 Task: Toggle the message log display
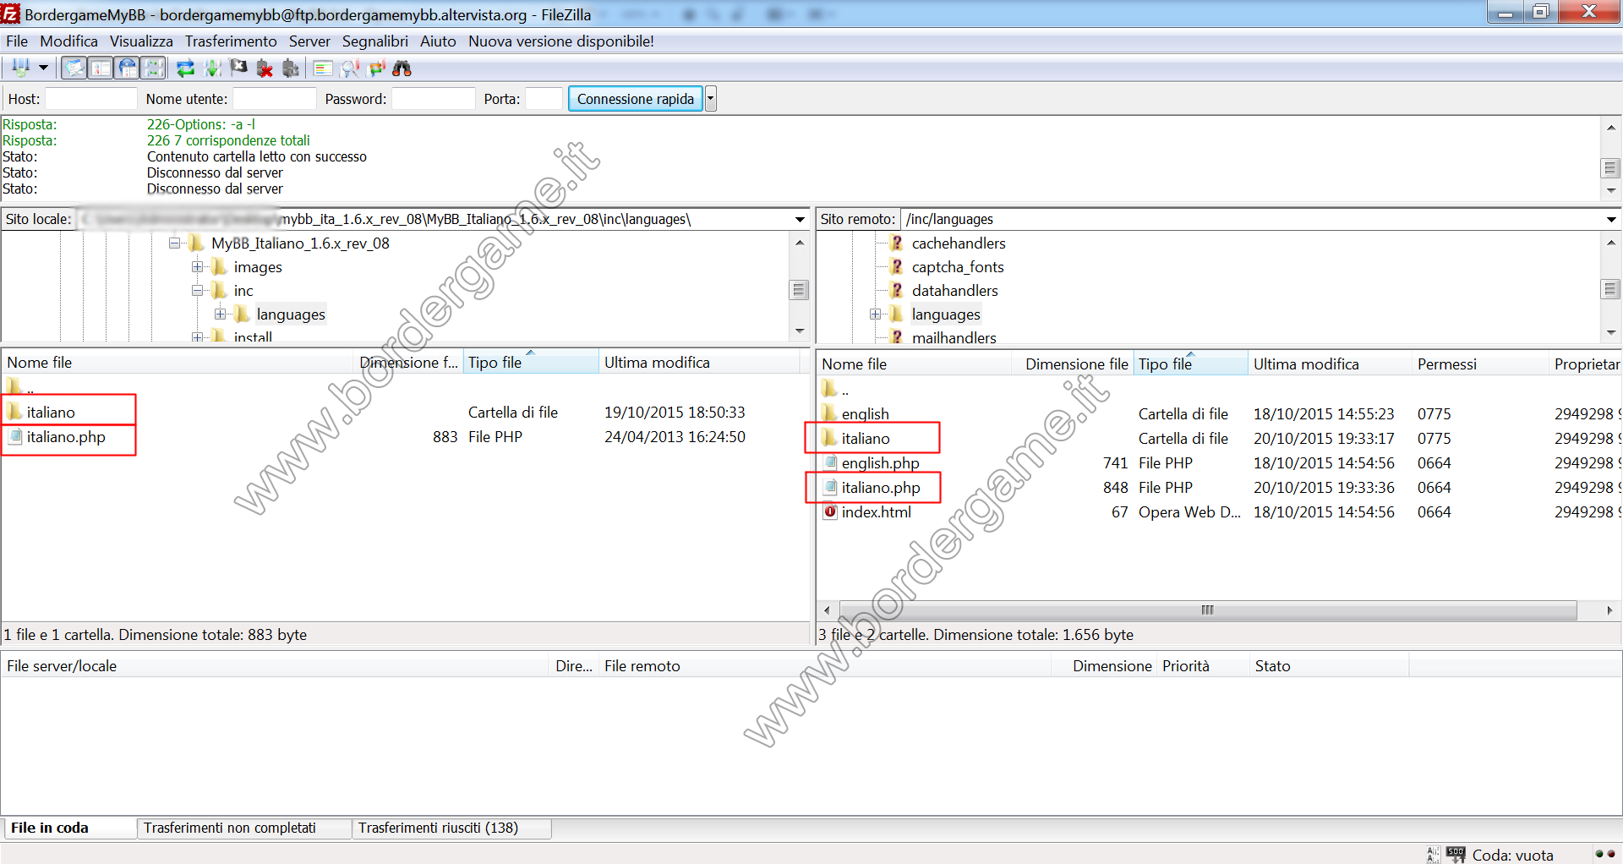tap(74, 68)
